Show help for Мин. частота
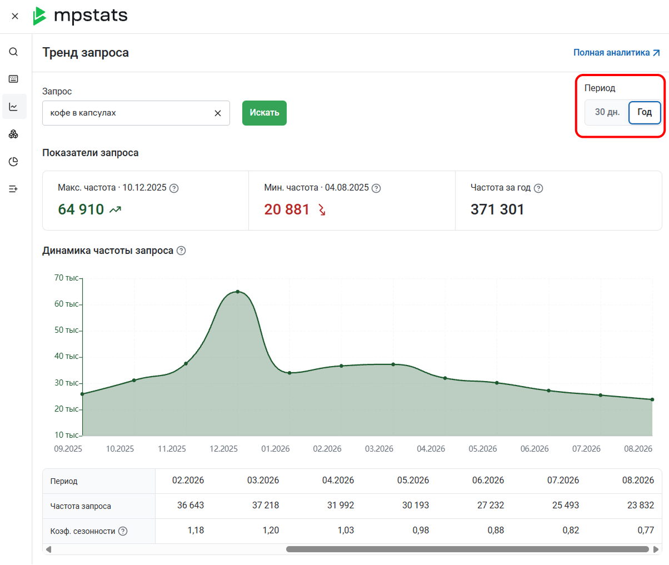Image resolution: width=669 pixels, height=565 pixels. pos(376,188)
